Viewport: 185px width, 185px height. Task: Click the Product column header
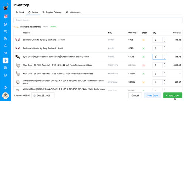(x=27, y=33)
